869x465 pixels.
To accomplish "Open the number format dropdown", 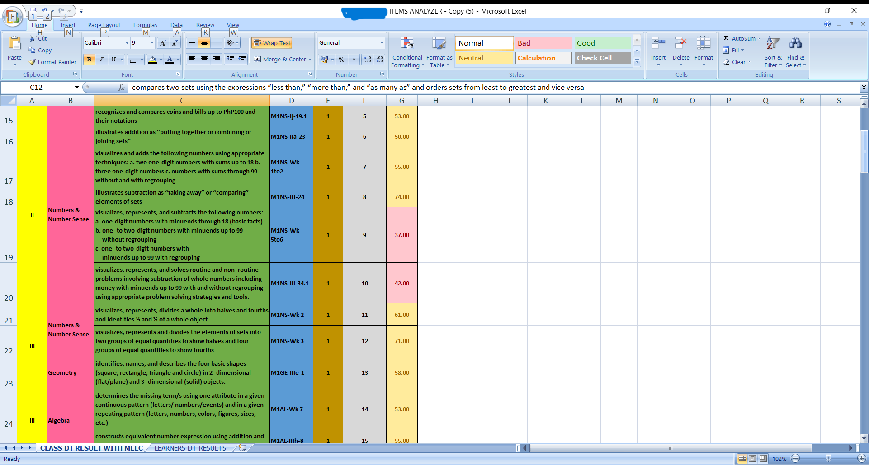I will [x=382, y=43].
